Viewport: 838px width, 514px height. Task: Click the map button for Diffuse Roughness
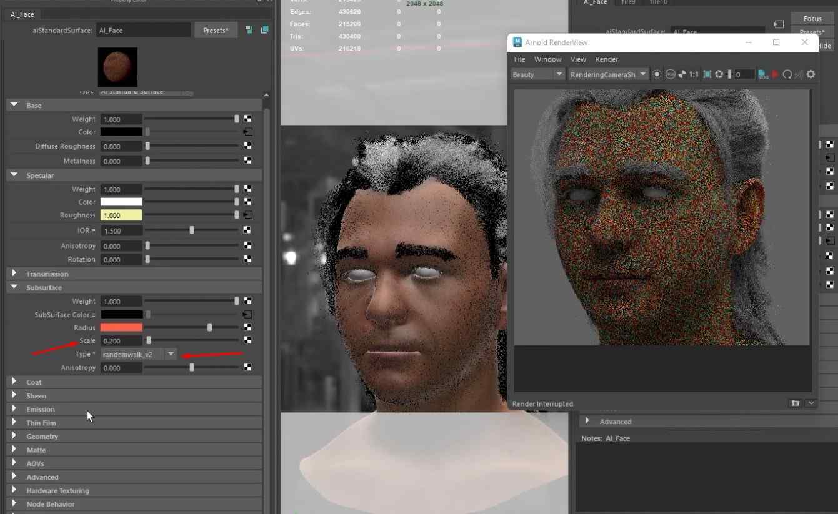pyautogui.click(x=247, y=146)
